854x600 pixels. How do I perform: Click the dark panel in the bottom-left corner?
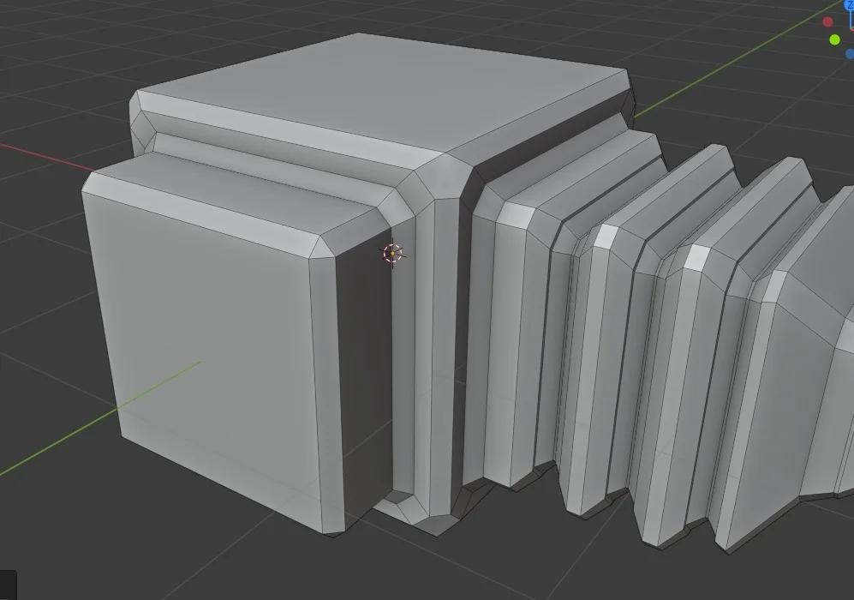point(8,585)
